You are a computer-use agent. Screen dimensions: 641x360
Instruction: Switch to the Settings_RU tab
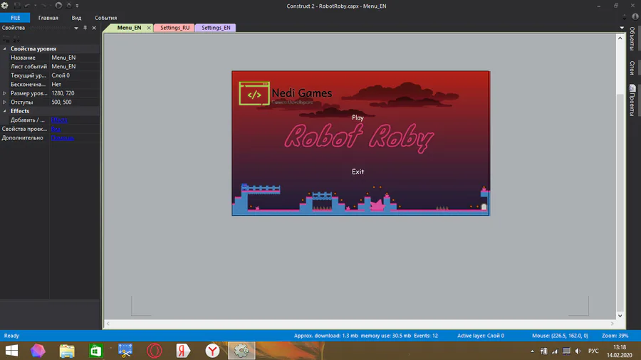(x=174, y=28)
